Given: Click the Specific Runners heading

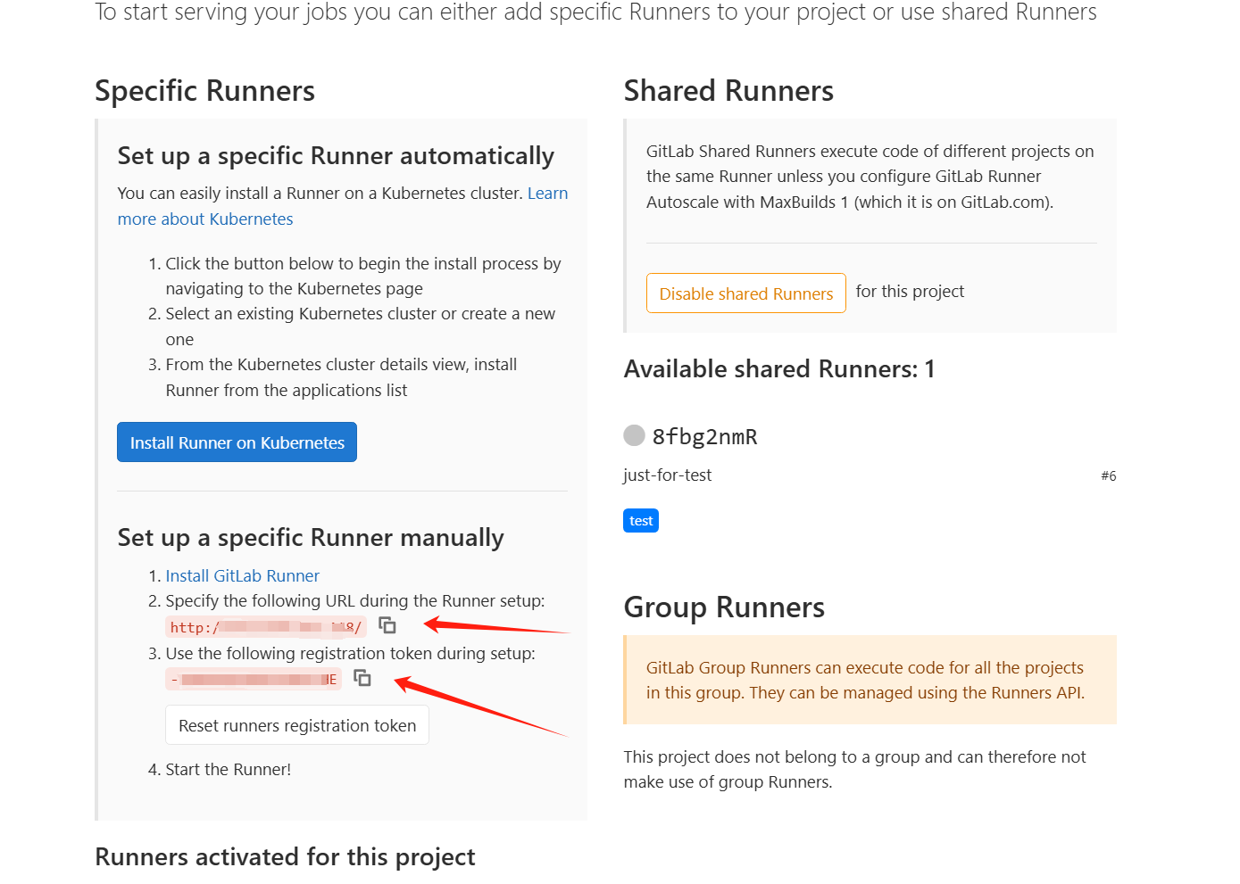Looking at the screenshot, I should [204, 91].
